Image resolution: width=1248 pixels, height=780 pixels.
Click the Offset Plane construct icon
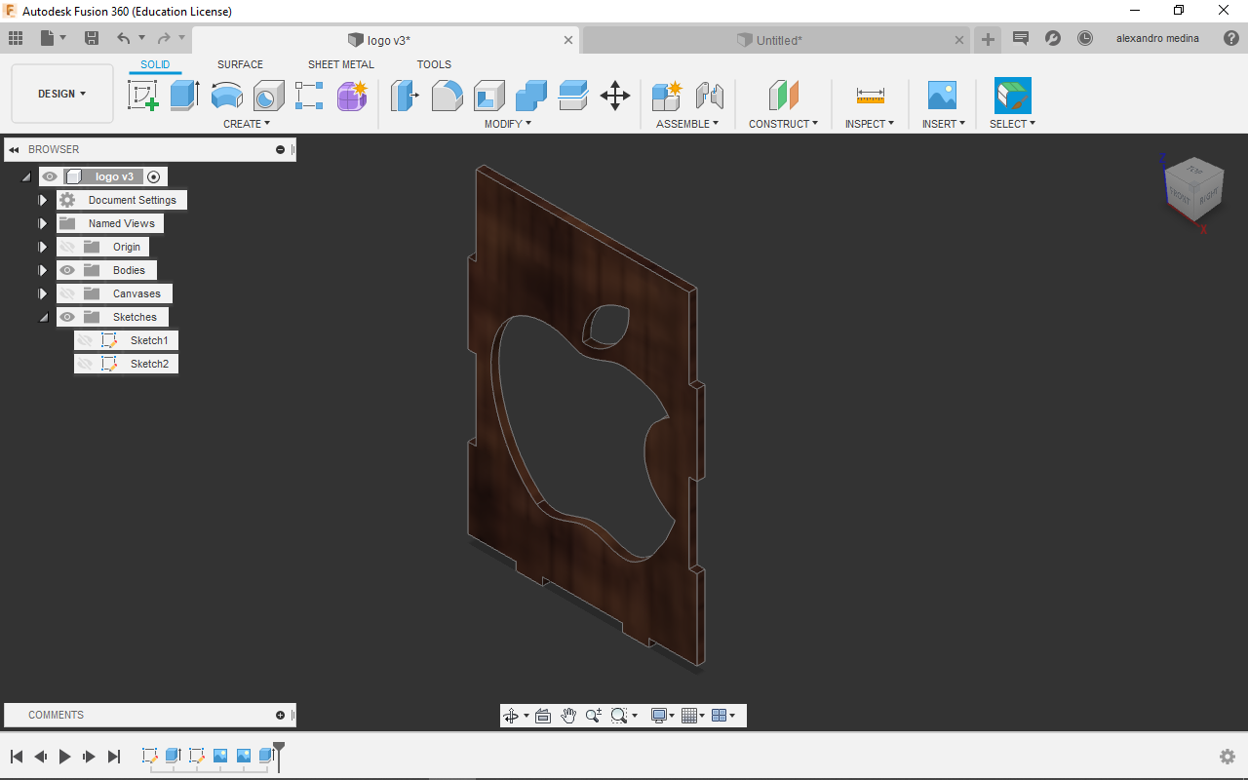tap(783, 96)
